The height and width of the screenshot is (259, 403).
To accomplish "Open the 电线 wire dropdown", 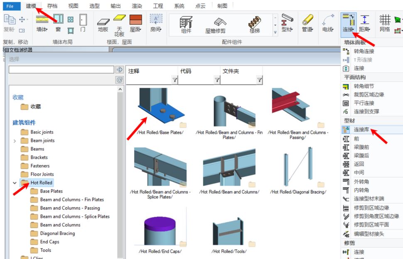I will pos(328,23).
